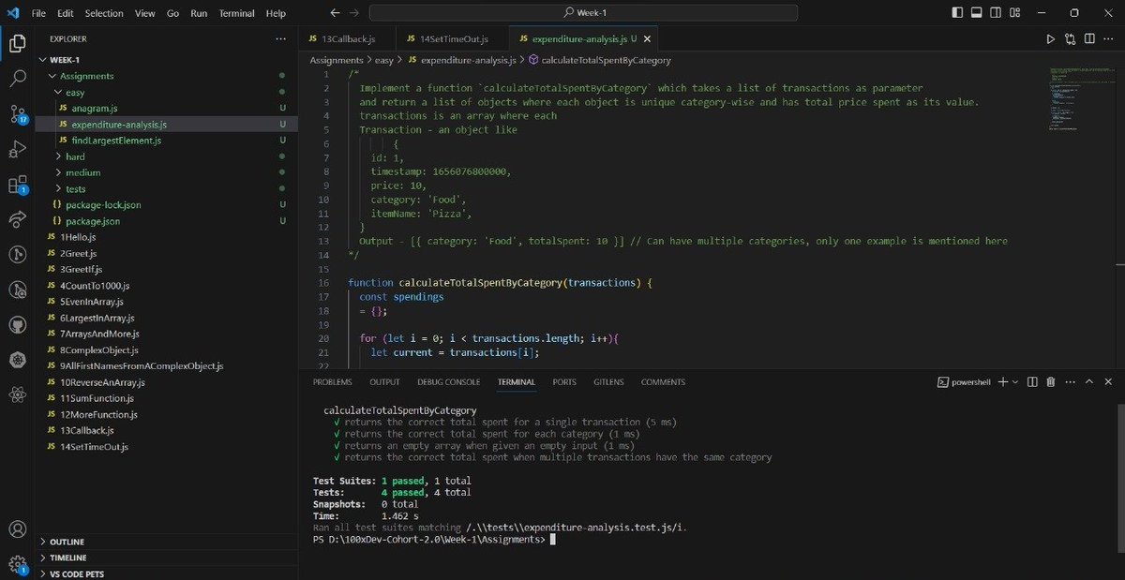This screenshot has width=1125, height=580.
Task: Open changes with the compare arrows icon
Action: pos(1071,39)
